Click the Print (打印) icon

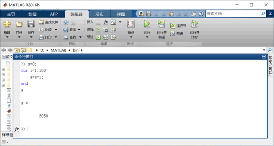[41, 37]
